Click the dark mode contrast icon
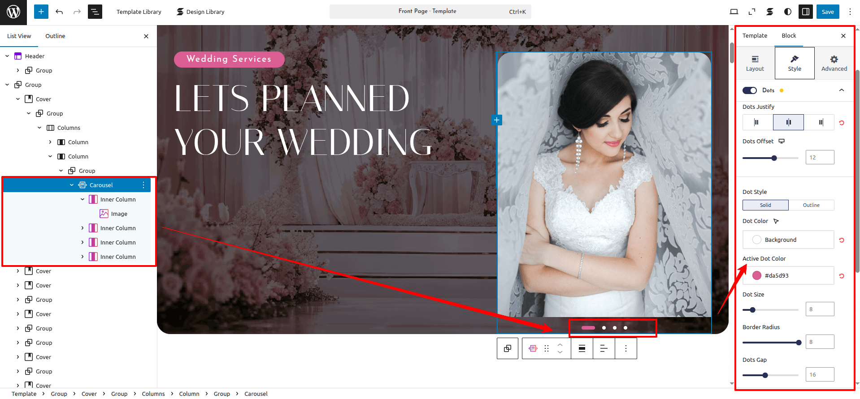The height and width of the screenshot is (399, 860). tap(788, 12)
